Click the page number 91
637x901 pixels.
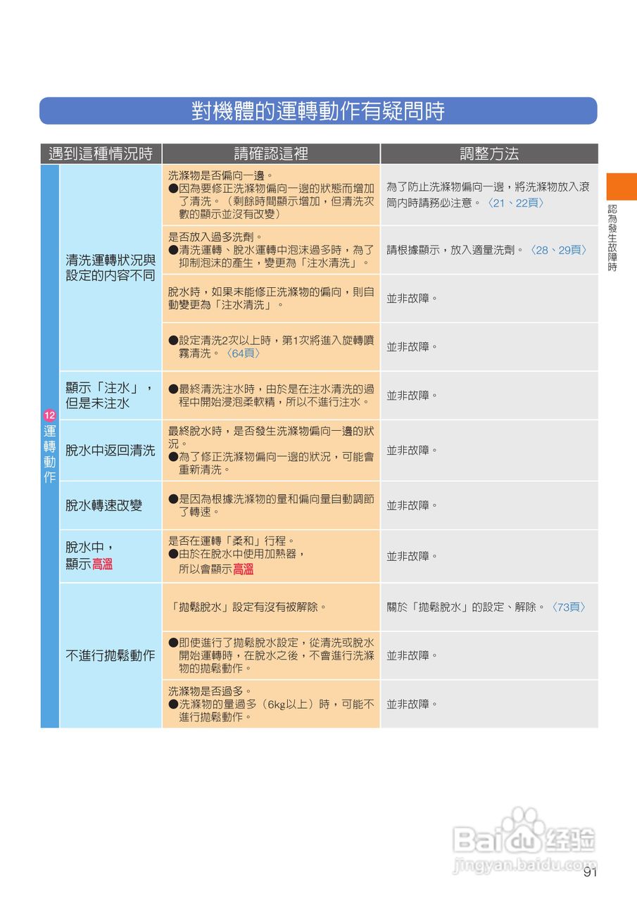click(590, 873)
